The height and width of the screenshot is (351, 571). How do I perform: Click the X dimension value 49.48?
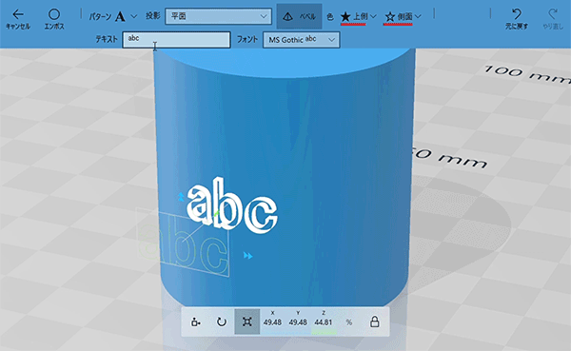point(272,322)
